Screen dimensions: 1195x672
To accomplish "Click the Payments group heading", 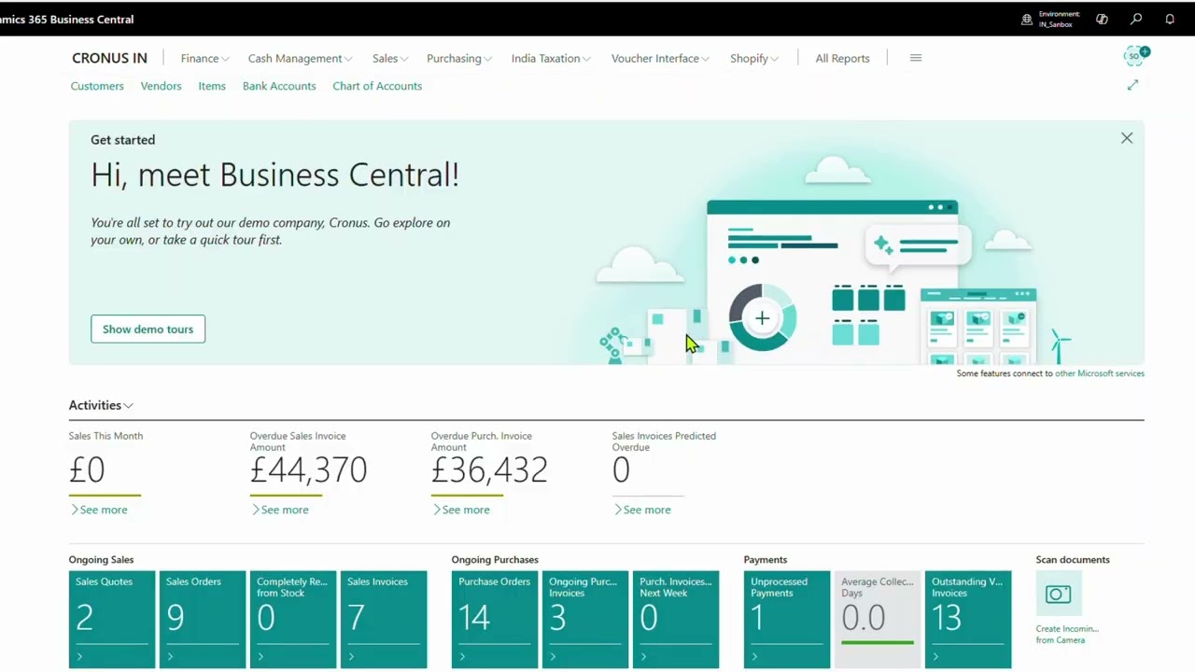I will point(766,560).
